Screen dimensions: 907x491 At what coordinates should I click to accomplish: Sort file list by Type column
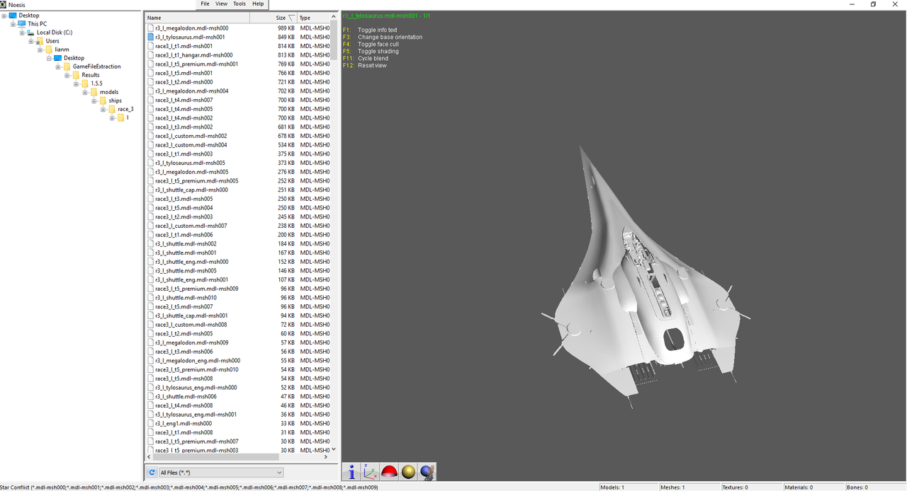coord(314,18)
